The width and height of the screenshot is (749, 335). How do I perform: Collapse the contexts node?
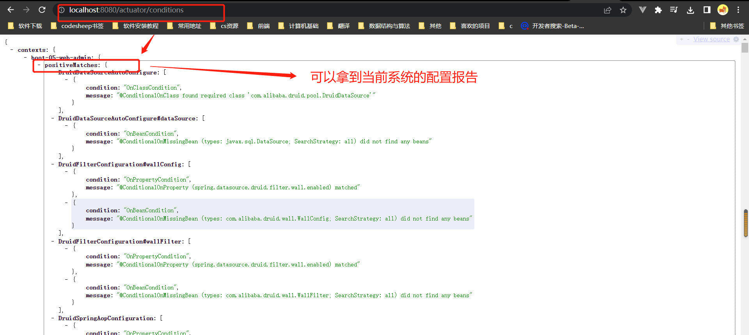[x=12, y=50]
